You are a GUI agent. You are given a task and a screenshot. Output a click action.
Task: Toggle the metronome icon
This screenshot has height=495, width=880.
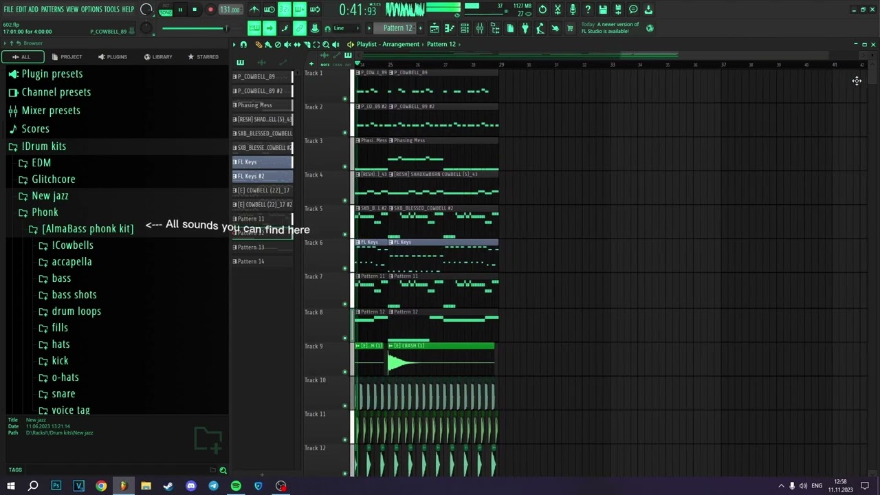(254, 10)
